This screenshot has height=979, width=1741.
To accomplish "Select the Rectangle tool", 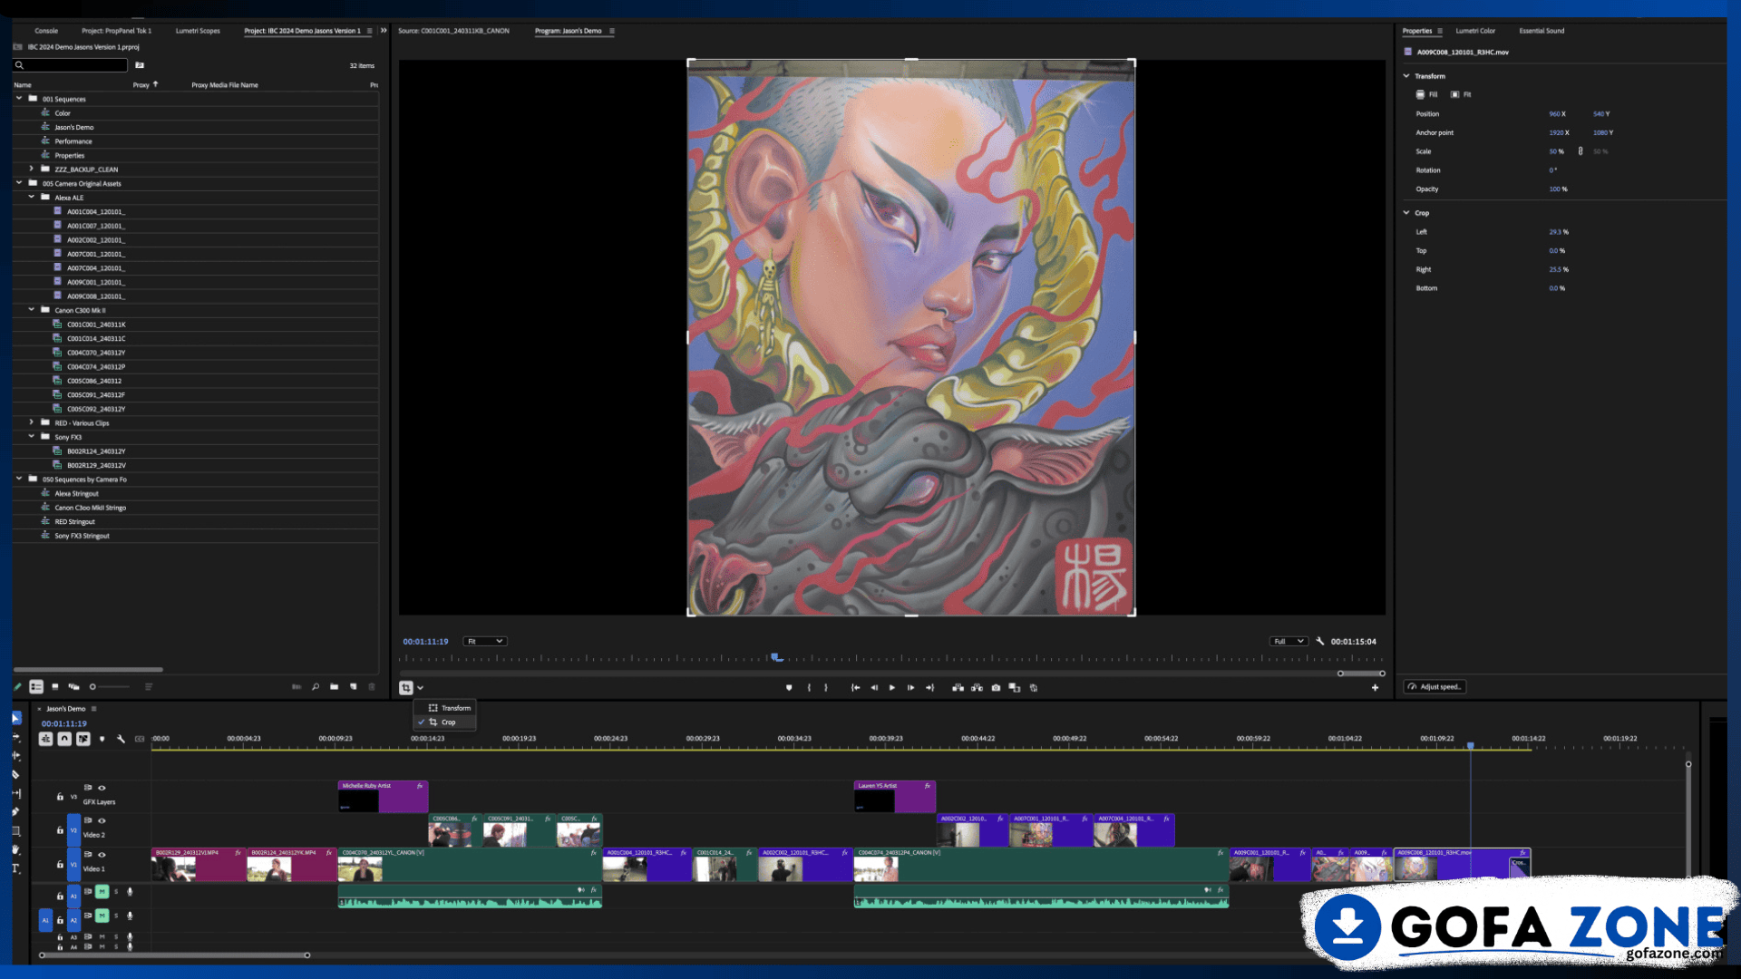I will [16, 831].
